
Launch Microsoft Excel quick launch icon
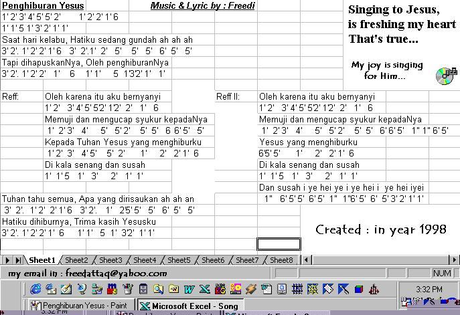204,290
